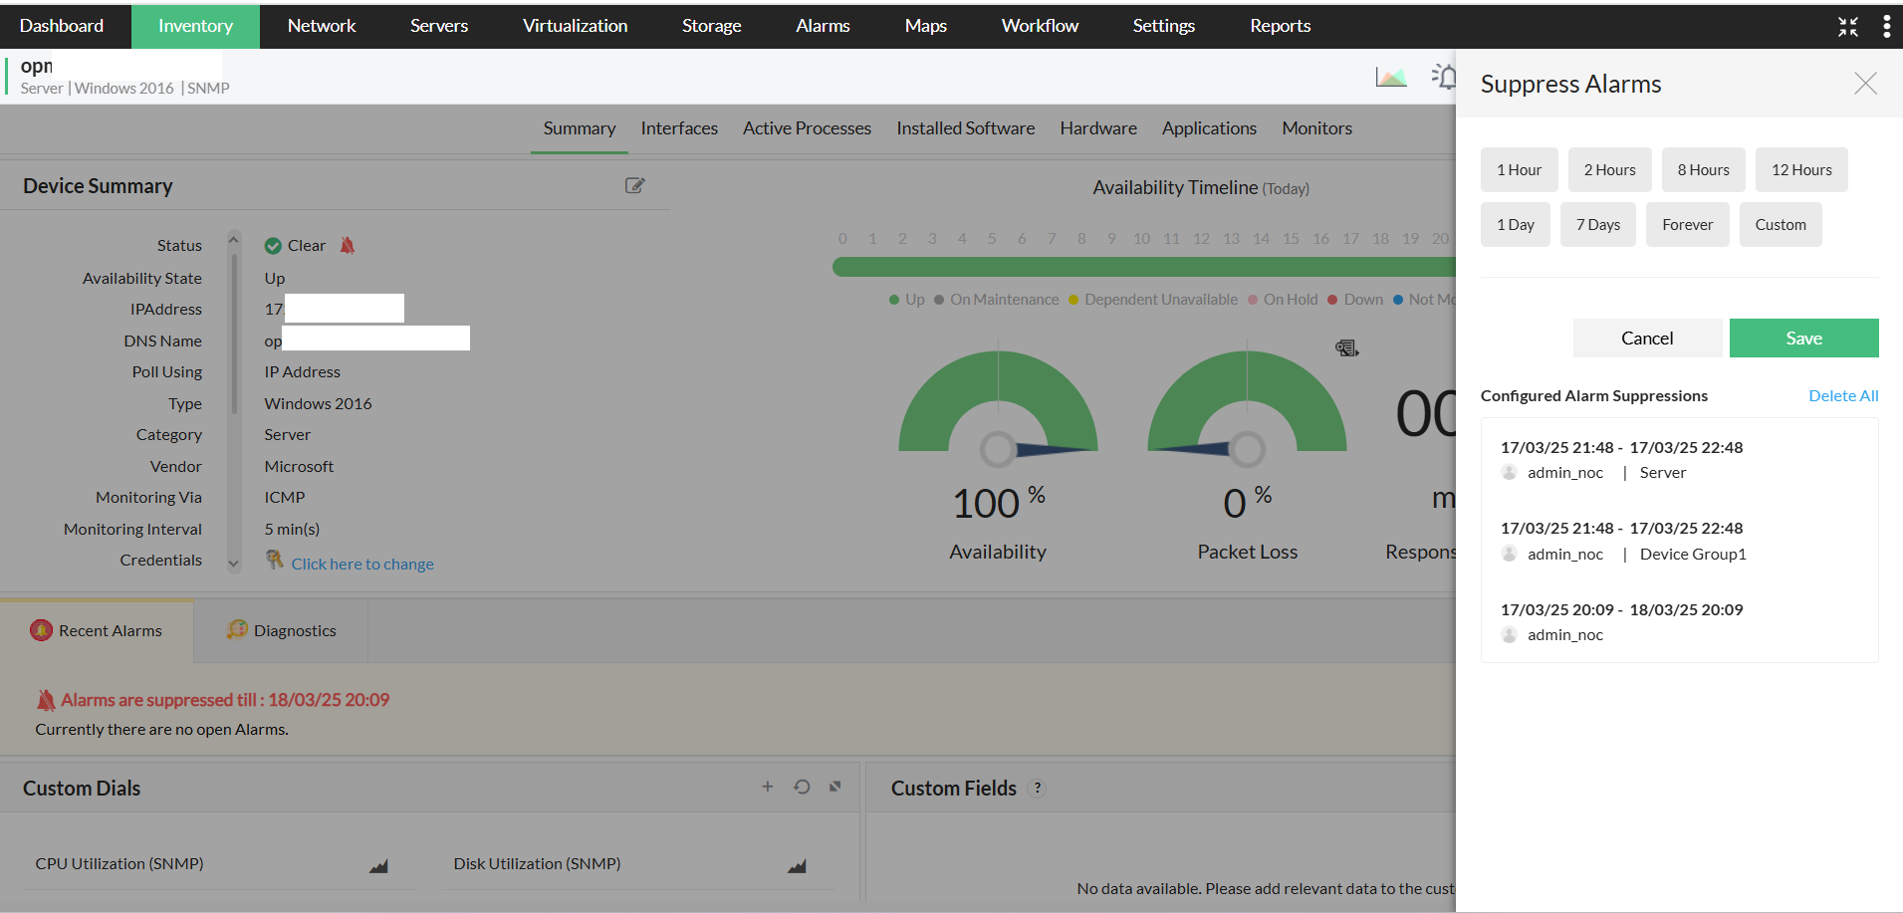Save the alarm suppression settings
Viewport: 1903px width, 913px height.
[1803, 338]
